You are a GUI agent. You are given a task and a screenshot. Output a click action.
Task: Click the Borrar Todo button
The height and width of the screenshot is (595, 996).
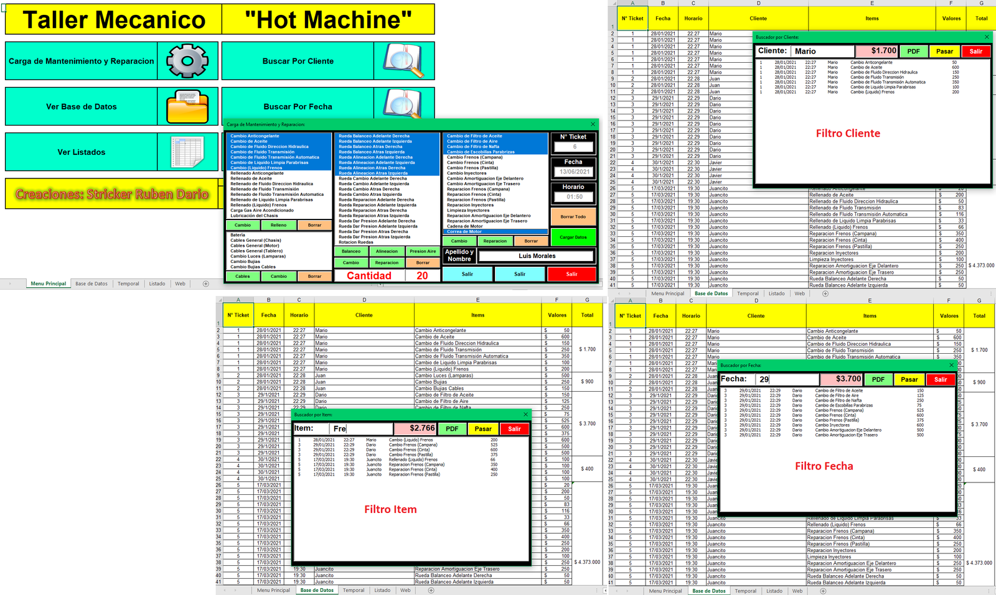coord(573,217)
